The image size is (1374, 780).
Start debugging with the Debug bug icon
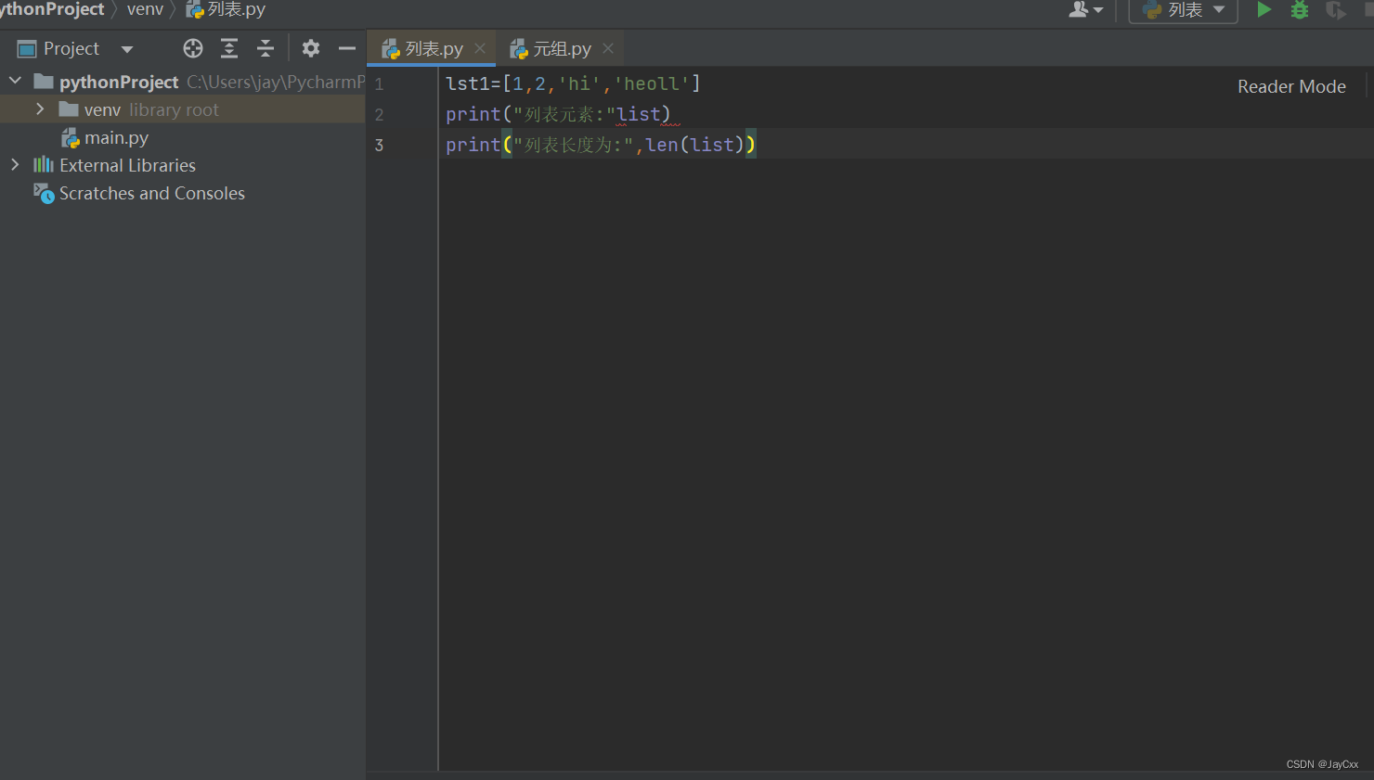(x=1299, y=10)
